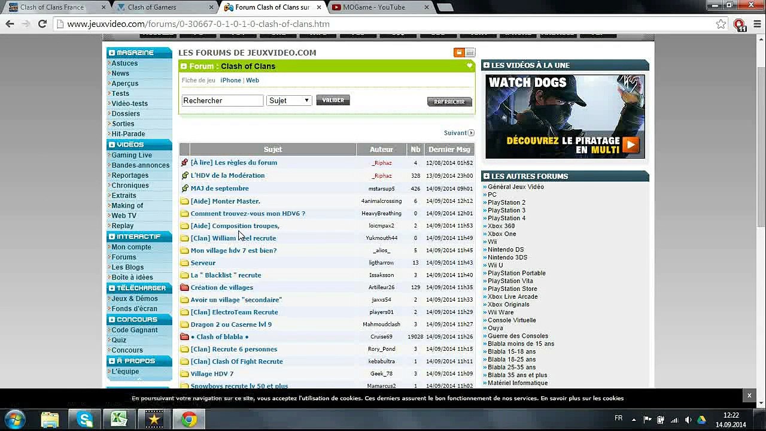Expand the Magazine sidebar section
Screen dimensions: 766x431
coord(112,53)
